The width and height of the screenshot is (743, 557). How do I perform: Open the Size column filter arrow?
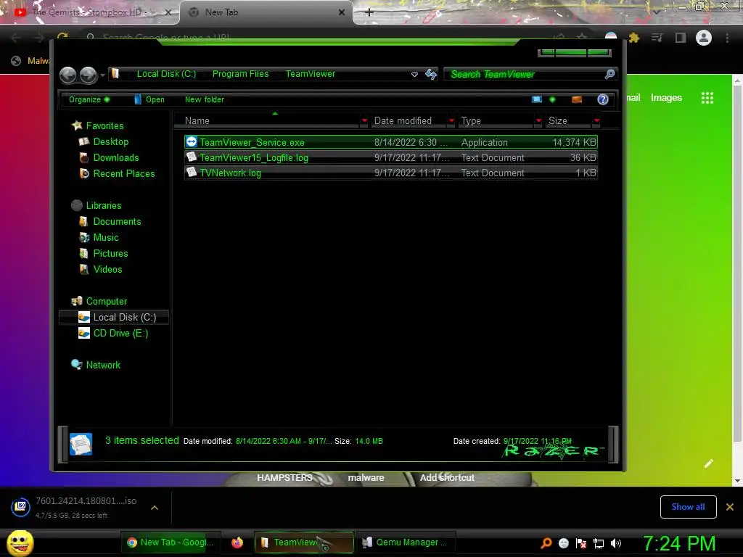[x=596, y=121]
